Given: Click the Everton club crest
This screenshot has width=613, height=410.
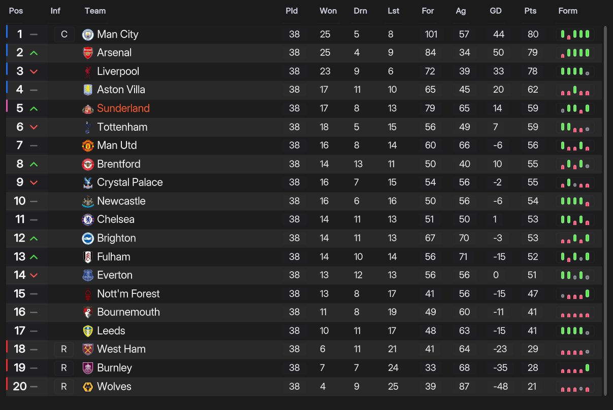Looking at the screenshot, I should coord(88,275).
